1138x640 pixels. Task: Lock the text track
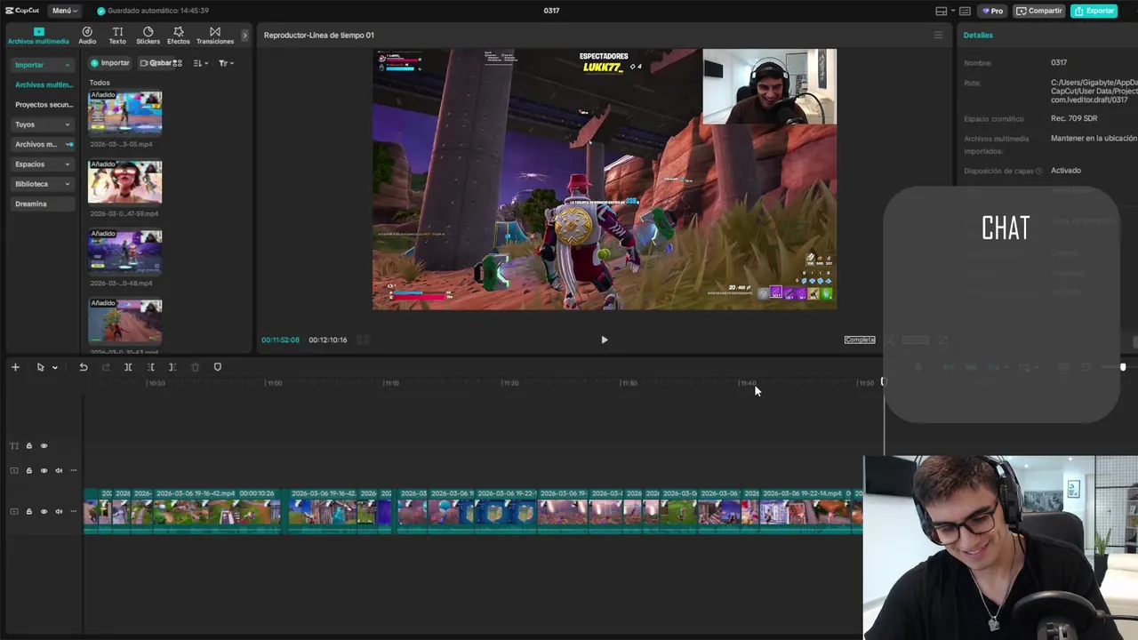28,446
